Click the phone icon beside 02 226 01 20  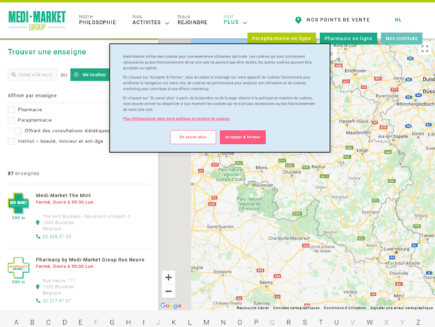(38, 236)
